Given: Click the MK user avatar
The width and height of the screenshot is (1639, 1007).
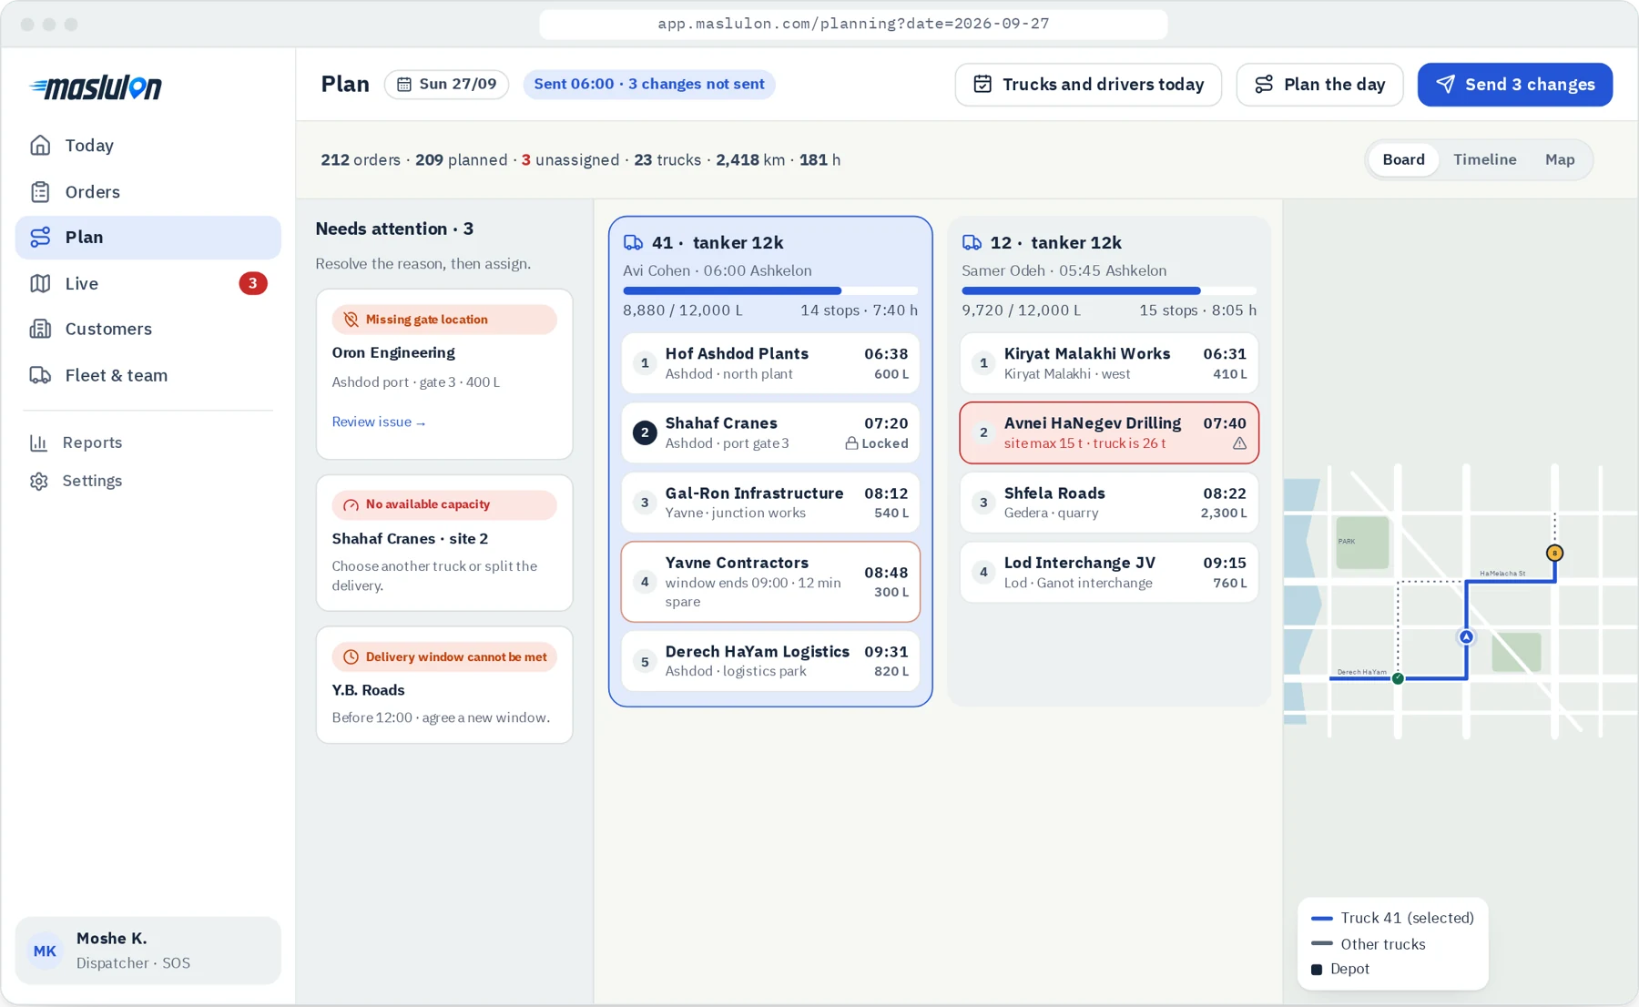Looking at the screenshot, I should [x=45, y=951].
